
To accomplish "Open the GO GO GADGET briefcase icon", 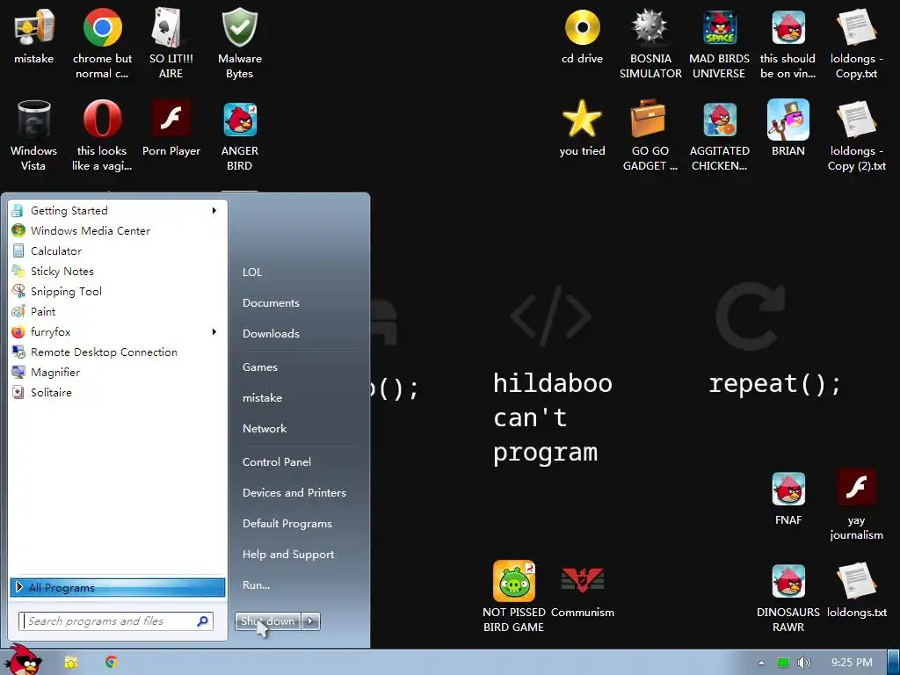I will (650, 119).
